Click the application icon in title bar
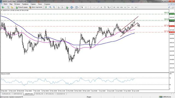The image size is (175, 98). click(x=1, y=1)
